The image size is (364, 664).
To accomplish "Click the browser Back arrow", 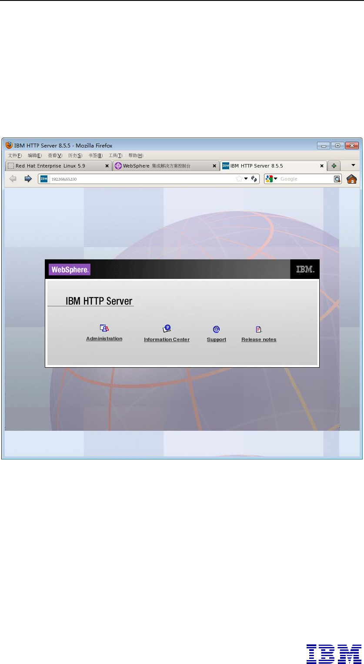I will pos(13,179).
